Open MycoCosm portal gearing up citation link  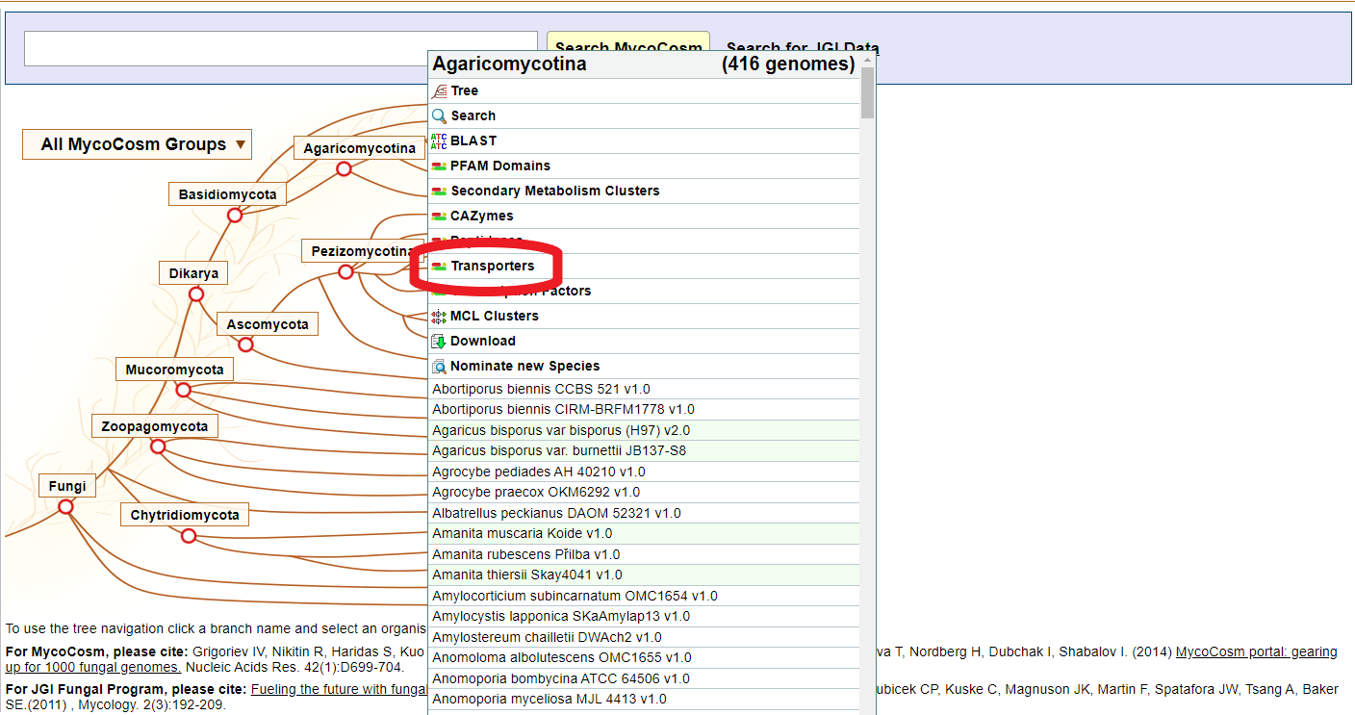pos(1256,651)
